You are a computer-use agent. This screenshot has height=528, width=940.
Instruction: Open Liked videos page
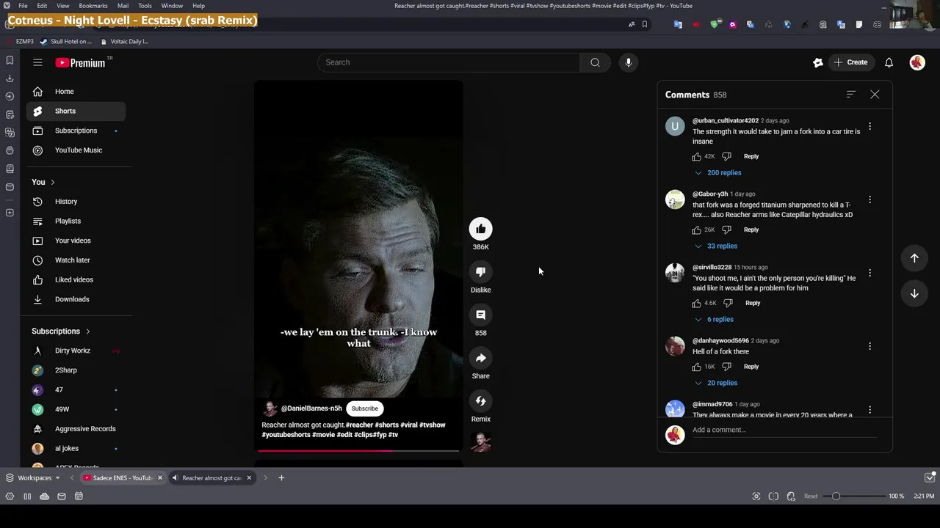coord(76,279)
